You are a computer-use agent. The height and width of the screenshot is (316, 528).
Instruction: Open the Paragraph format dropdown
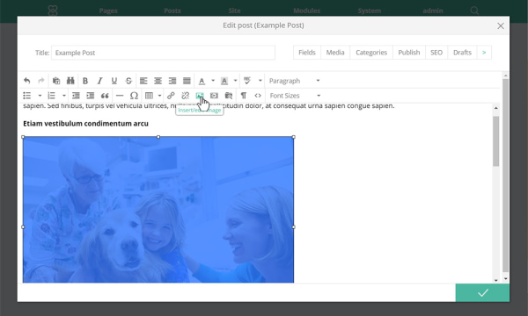click(294, 81)
